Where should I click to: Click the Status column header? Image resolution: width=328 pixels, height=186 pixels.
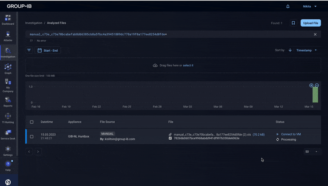click(280, 122)
